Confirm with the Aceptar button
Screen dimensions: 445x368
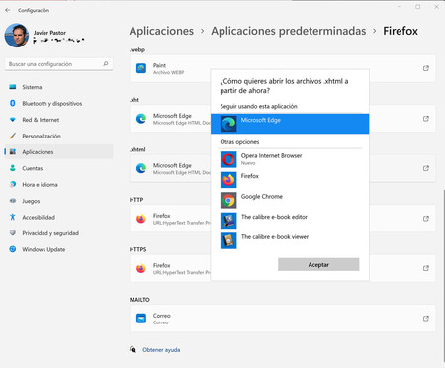click(x=318, y=264)
